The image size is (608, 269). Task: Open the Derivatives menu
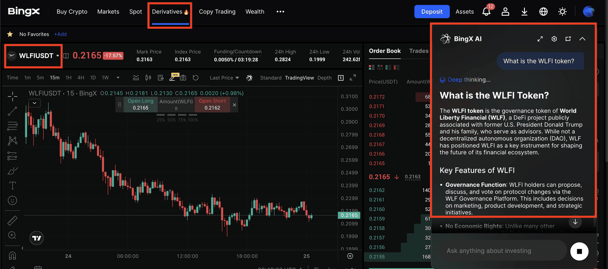coord(170,11)
